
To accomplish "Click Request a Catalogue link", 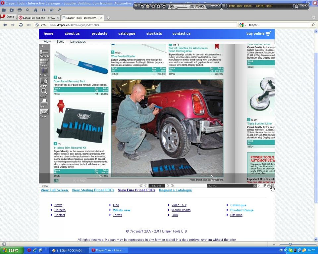I will tap(175, 190).
